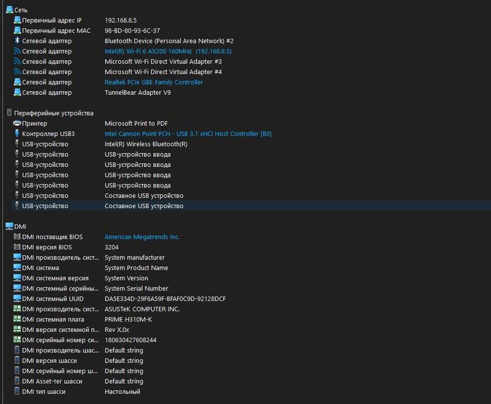Select the ASUSTeK COMPUTER INC. value
This screenshot has width=491, height=404.
pos(142,309)
